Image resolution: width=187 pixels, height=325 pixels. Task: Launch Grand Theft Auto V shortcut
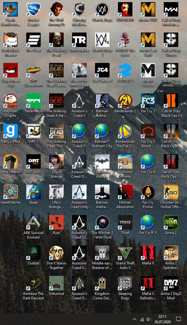pyautogui.click(x=125, y=253)
